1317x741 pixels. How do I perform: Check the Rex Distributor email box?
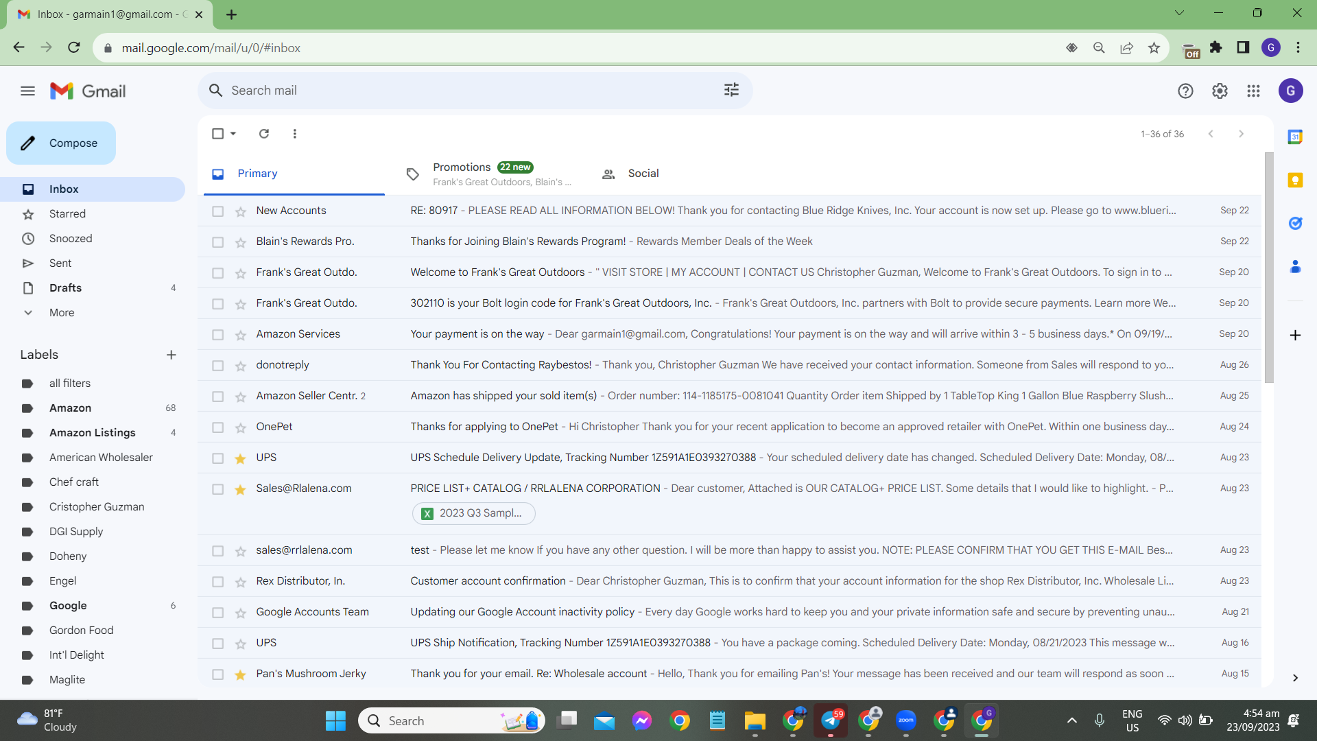217,582
